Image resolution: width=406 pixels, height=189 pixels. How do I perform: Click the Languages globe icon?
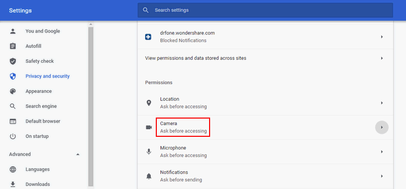tap(13, 169)
